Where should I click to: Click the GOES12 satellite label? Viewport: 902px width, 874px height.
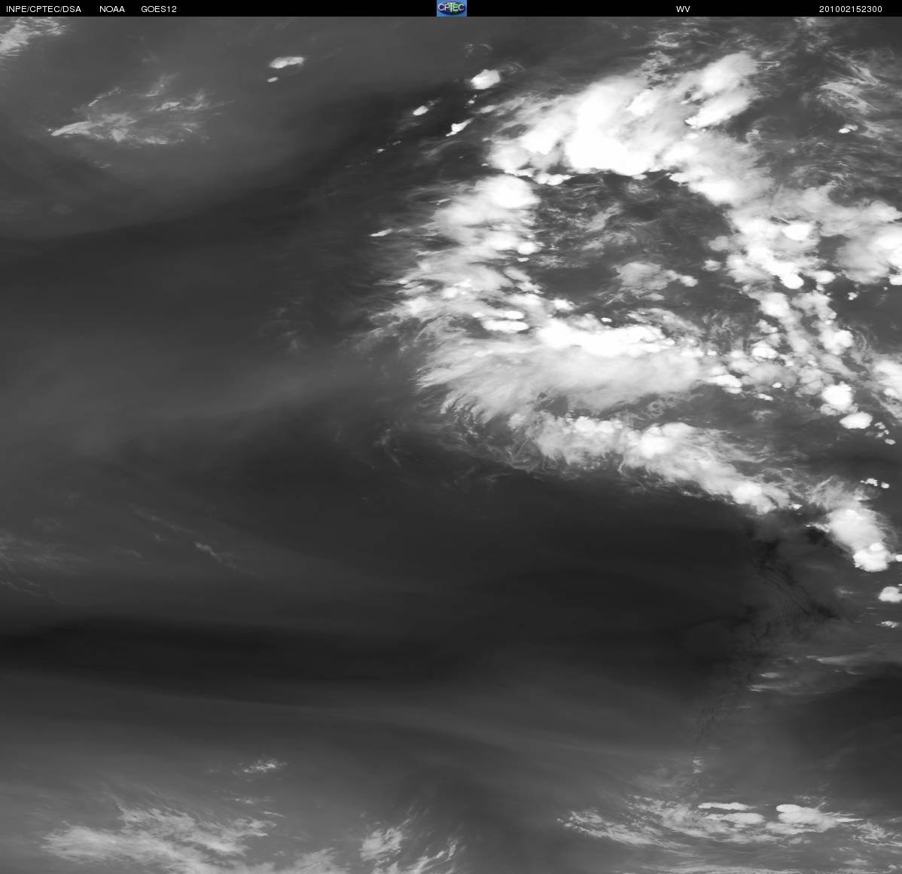(x=159, y=9)
